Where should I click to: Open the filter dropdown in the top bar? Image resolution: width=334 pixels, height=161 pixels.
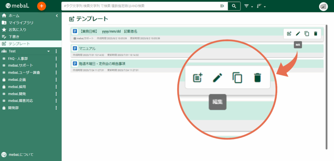(248, 6)
